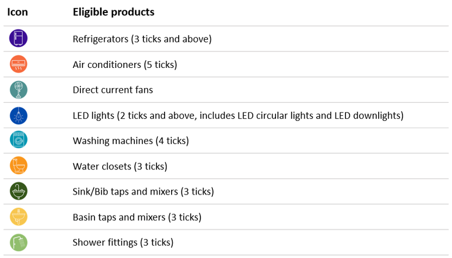Click the 'Icon' column header
Image resolution: width=452 pixels, height=258 pixels.
tap(17, 12)
